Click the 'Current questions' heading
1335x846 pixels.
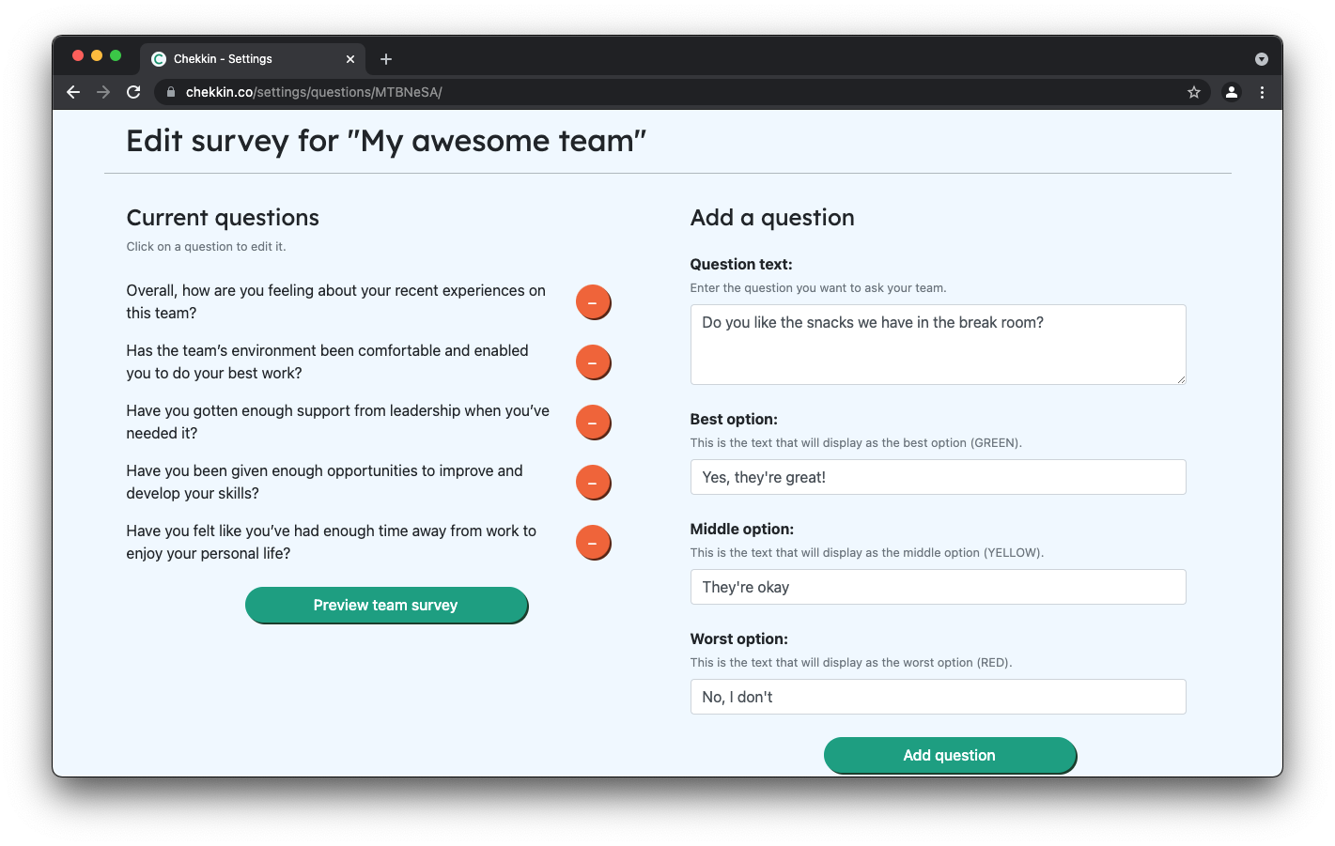pos(223,218)
